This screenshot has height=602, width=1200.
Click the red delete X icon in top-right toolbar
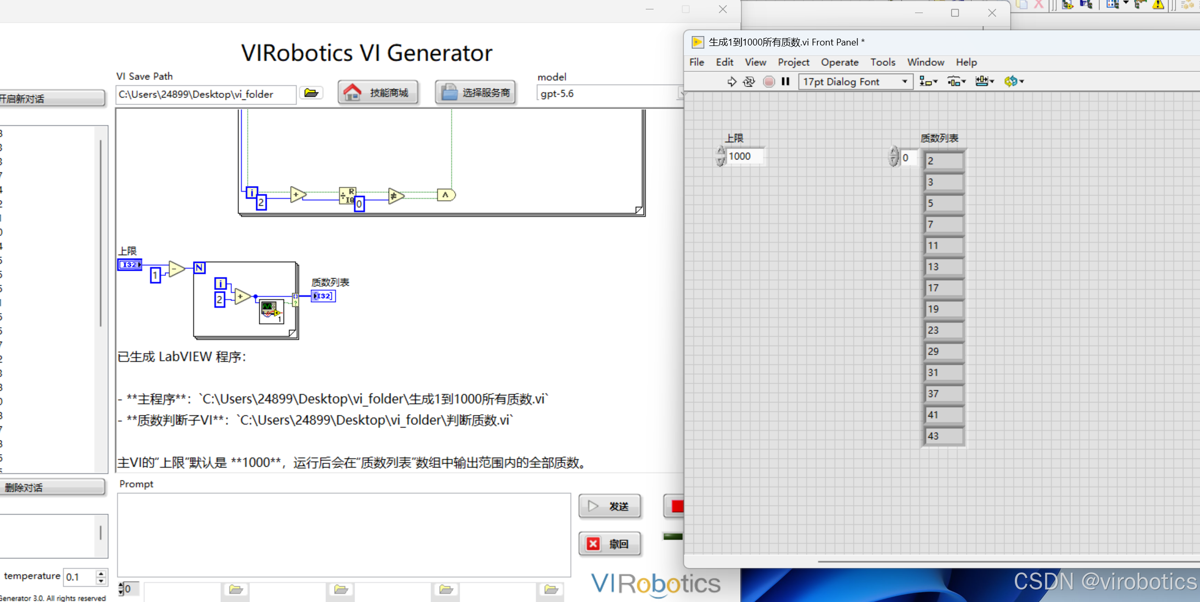click(x=1038, y=5)
